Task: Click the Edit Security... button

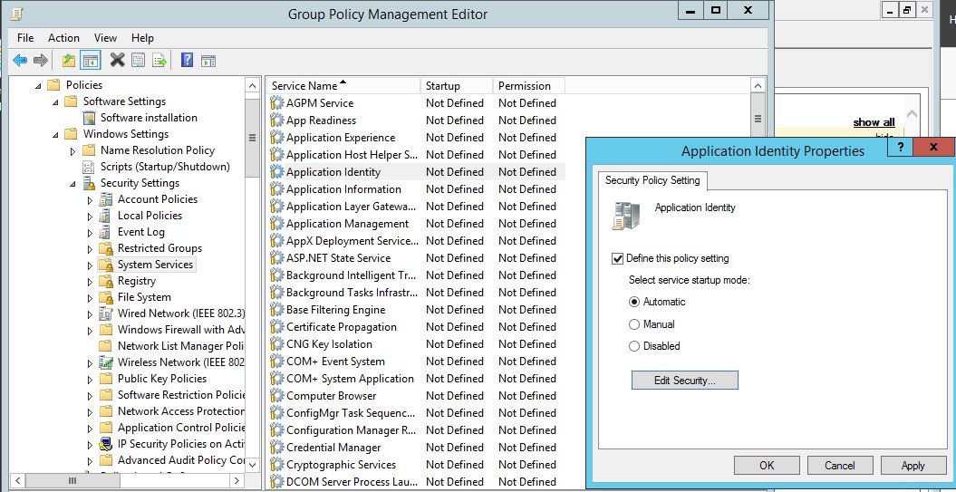Action: pyautogui.click(x=684, y=381)
